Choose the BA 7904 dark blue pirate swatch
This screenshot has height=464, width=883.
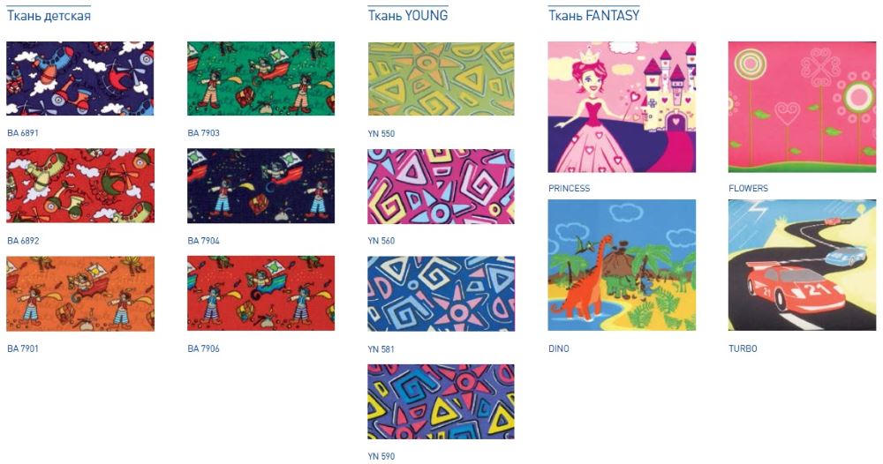tap(260, 185)
